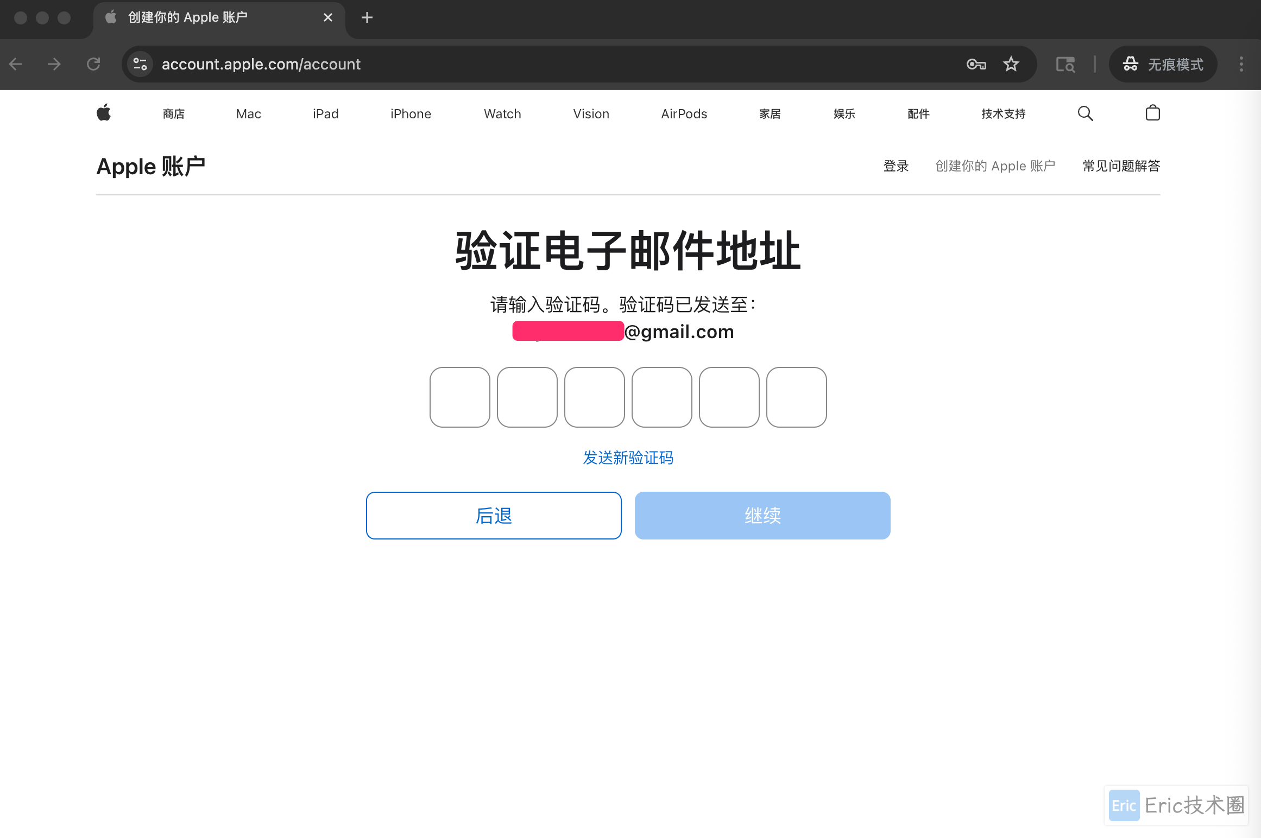The width and height of the screenshot is (1261, 838).
Task: Focus the second verification code box
Action: (x=527, y=397)
